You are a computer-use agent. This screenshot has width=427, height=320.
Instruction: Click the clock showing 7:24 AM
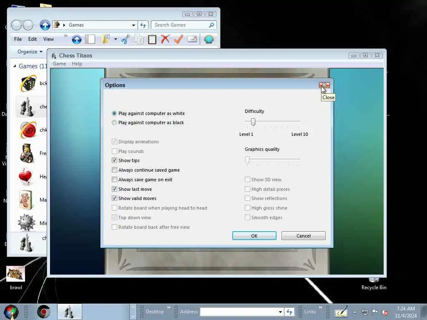(406, 309)
